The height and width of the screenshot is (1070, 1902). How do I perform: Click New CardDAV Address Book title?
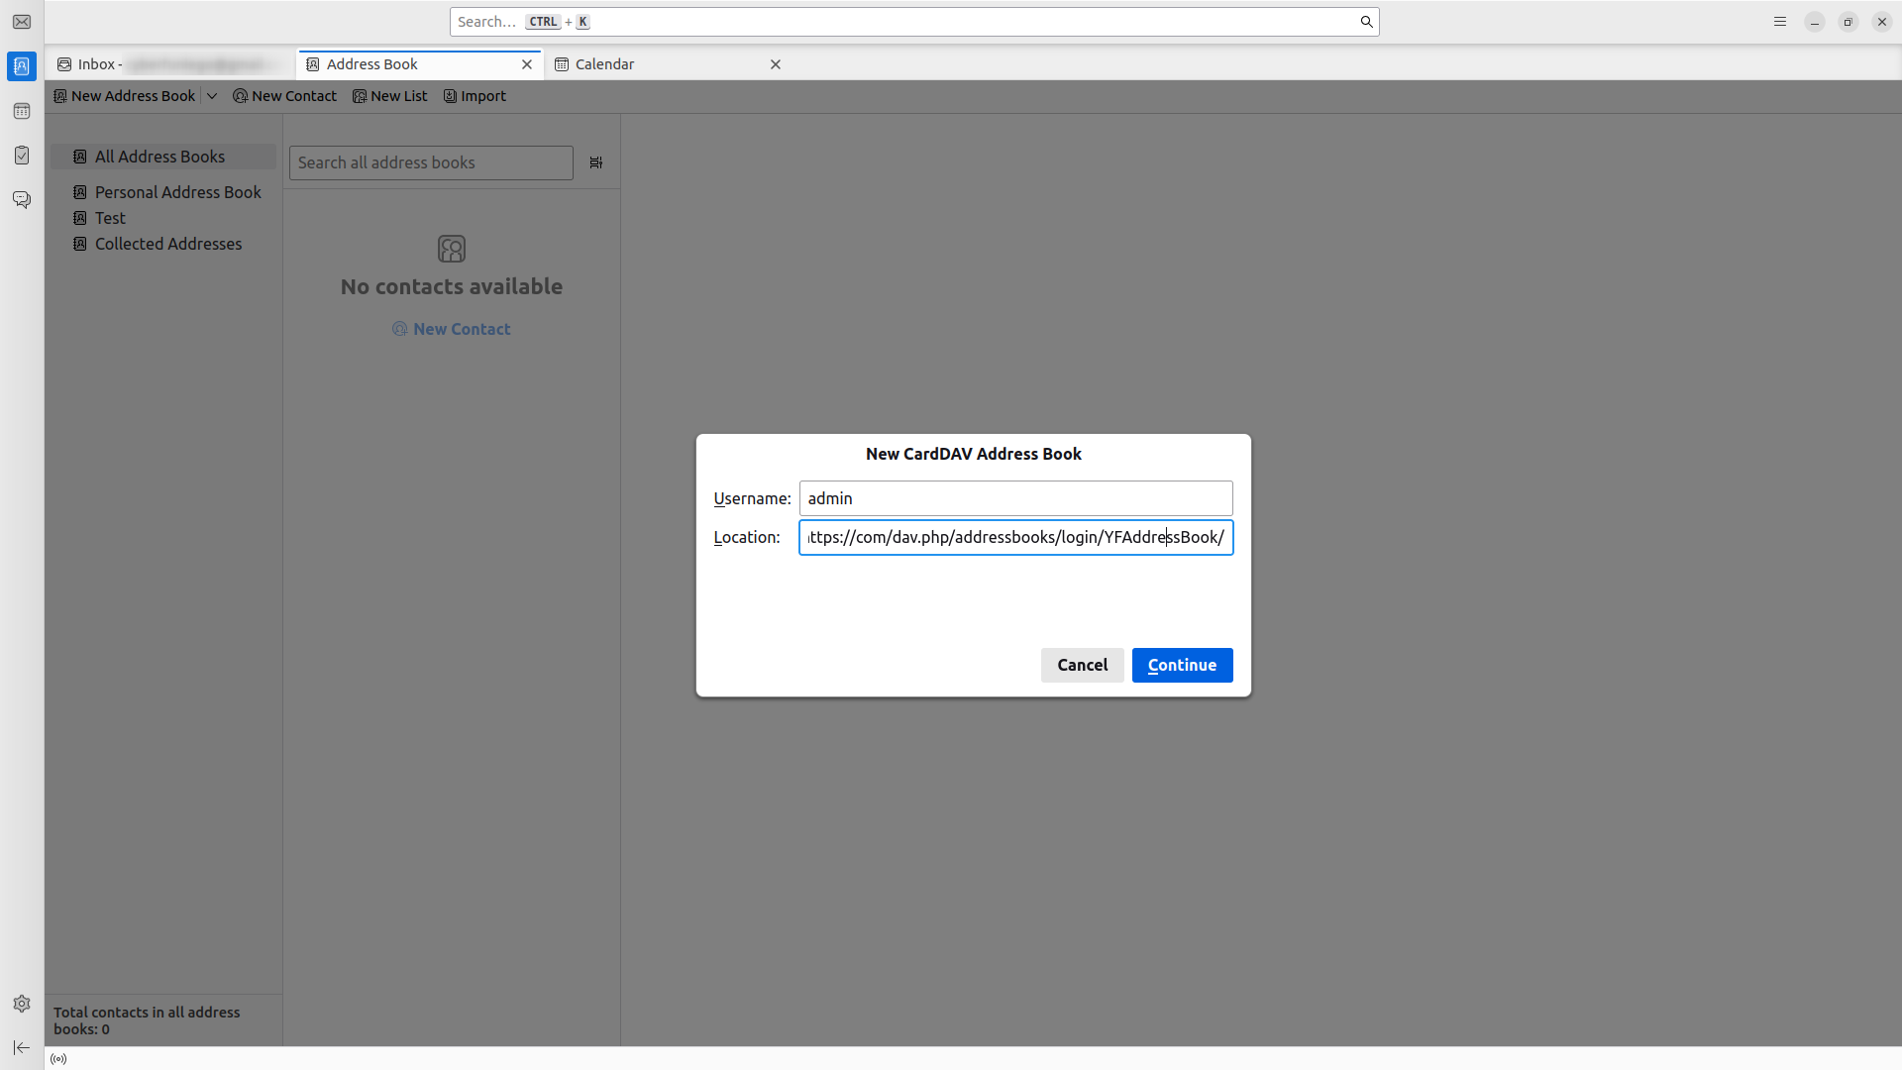click(973, 454)
